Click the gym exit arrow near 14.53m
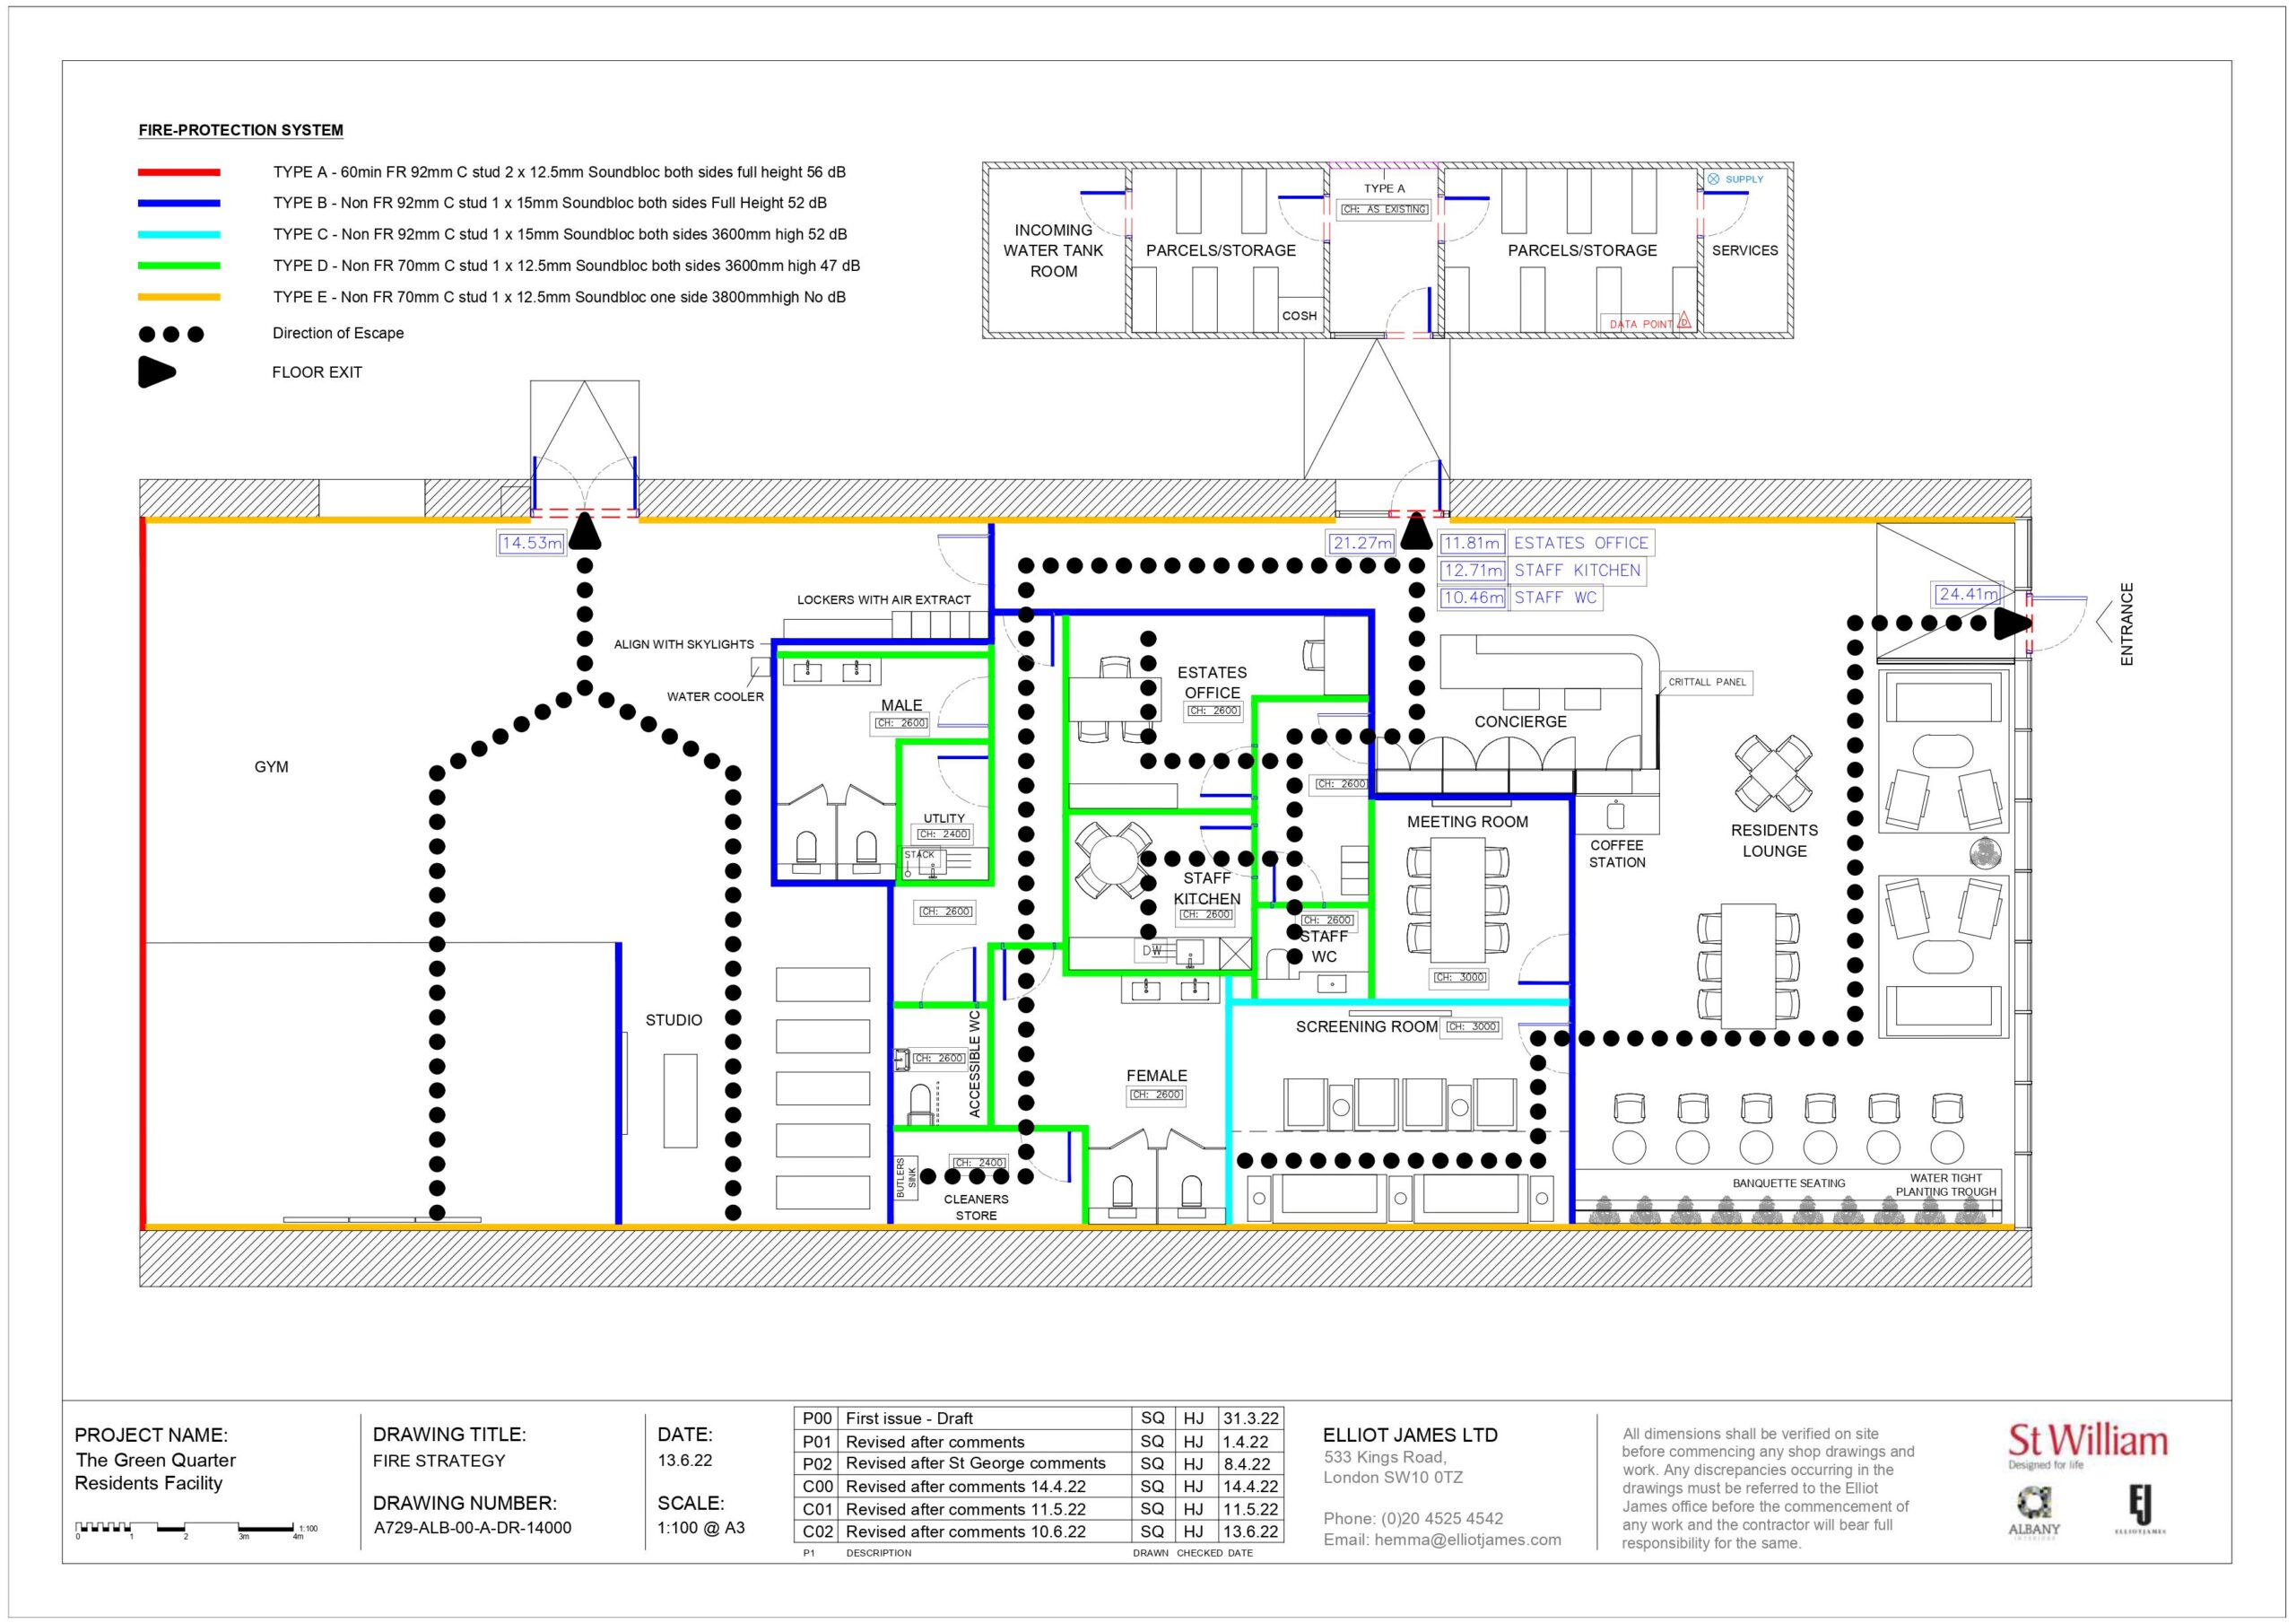 tap(585, 532)
